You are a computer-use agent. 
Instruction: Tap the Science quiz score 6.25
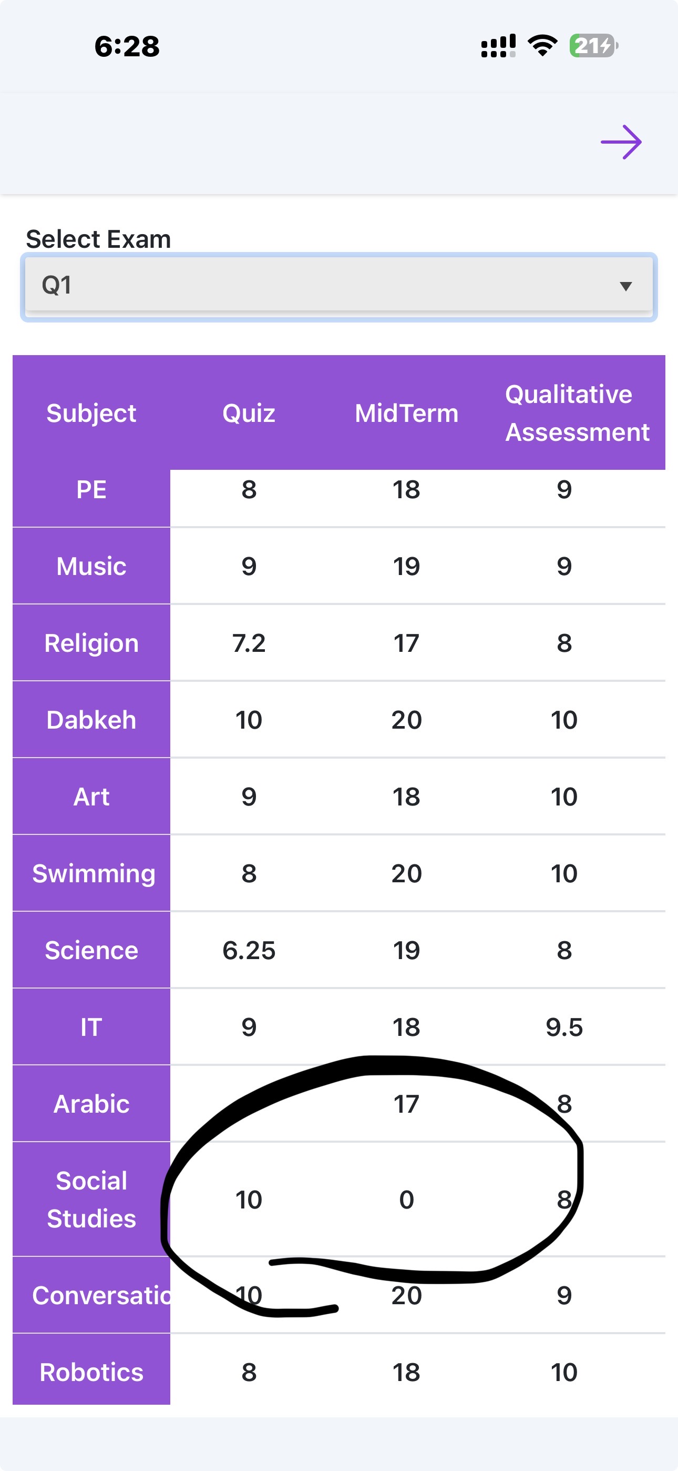249,951
